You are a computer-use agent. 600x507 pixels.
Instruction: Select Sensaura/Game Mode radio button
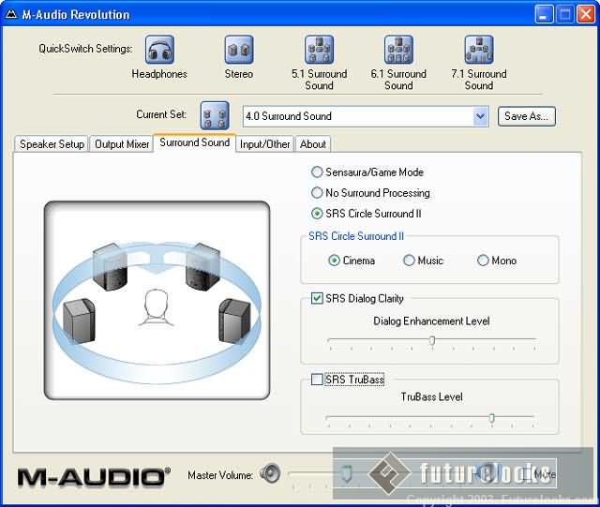[317, 172]
